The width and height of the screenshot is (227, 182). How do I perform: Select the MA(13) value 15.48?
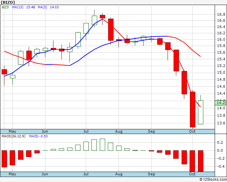pyautogui.click(x=31, y=7)
